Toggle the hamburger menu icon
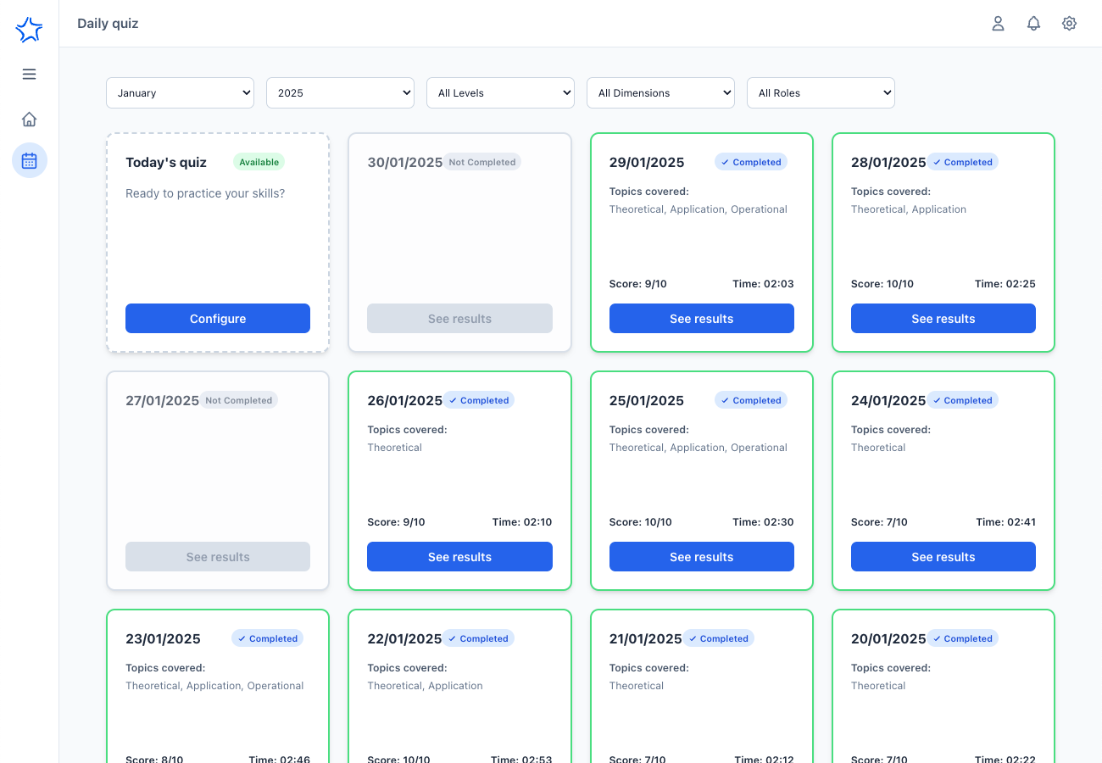 click(x=29, y=74)
